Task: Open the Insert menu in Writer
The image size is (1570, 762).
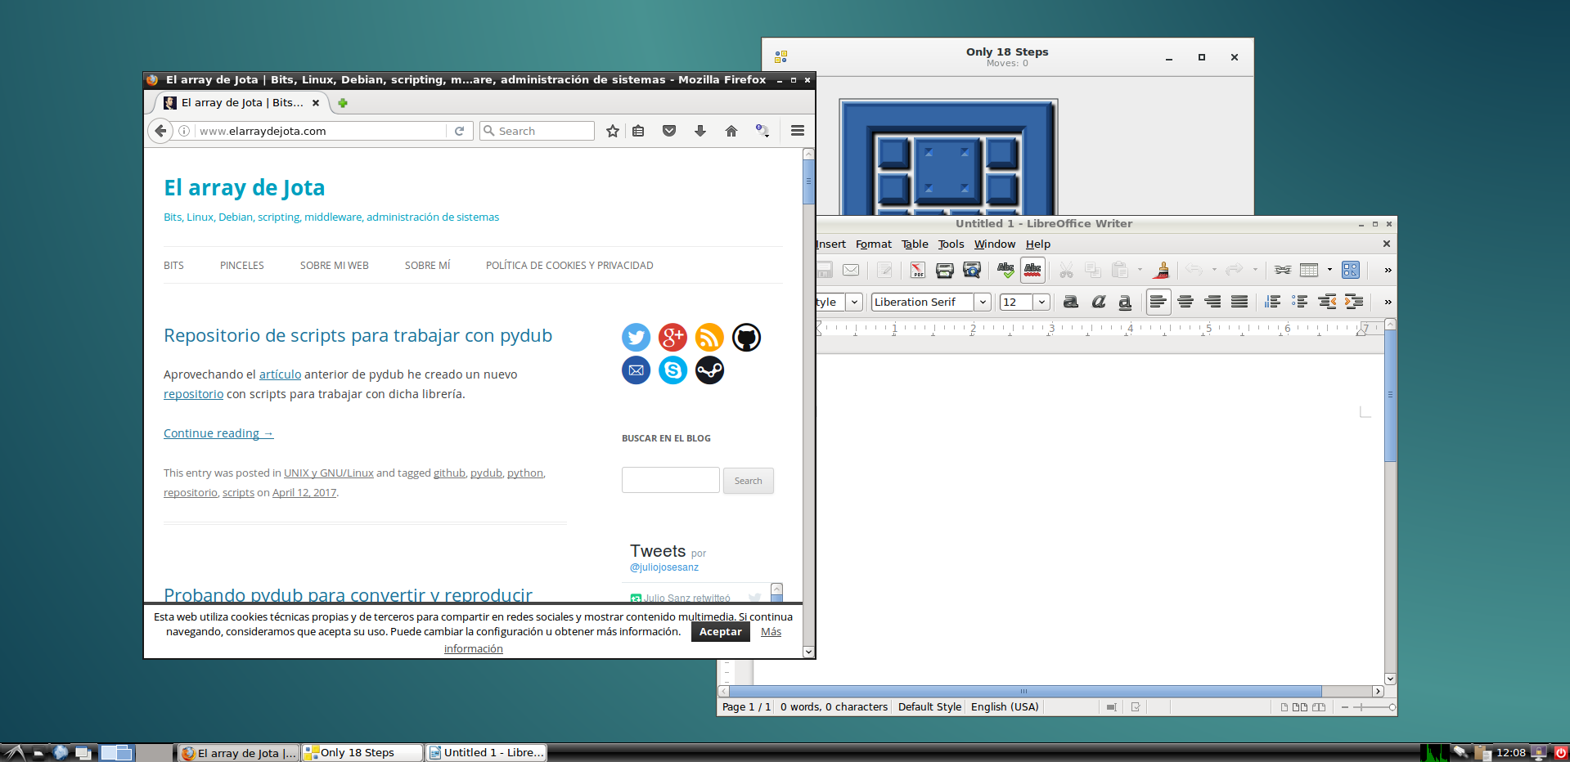Action: coord(831,244)
